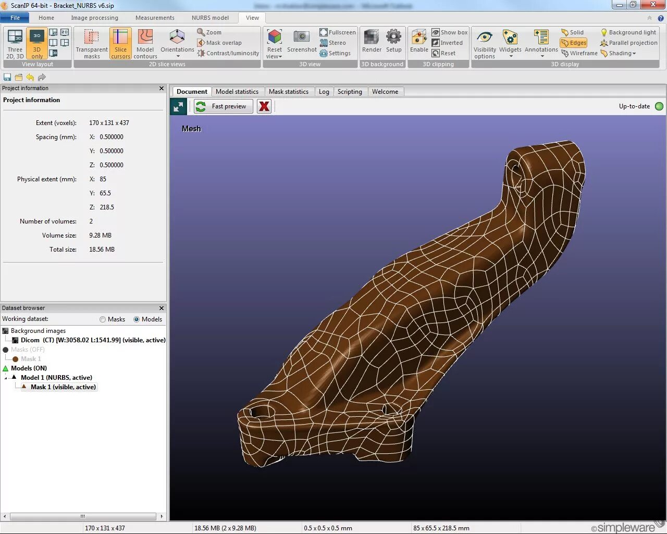Image resolution: width=667 pixels, height=534 pixels.
Task: Close the Dataset browser panel
Action: pos(162,308)
